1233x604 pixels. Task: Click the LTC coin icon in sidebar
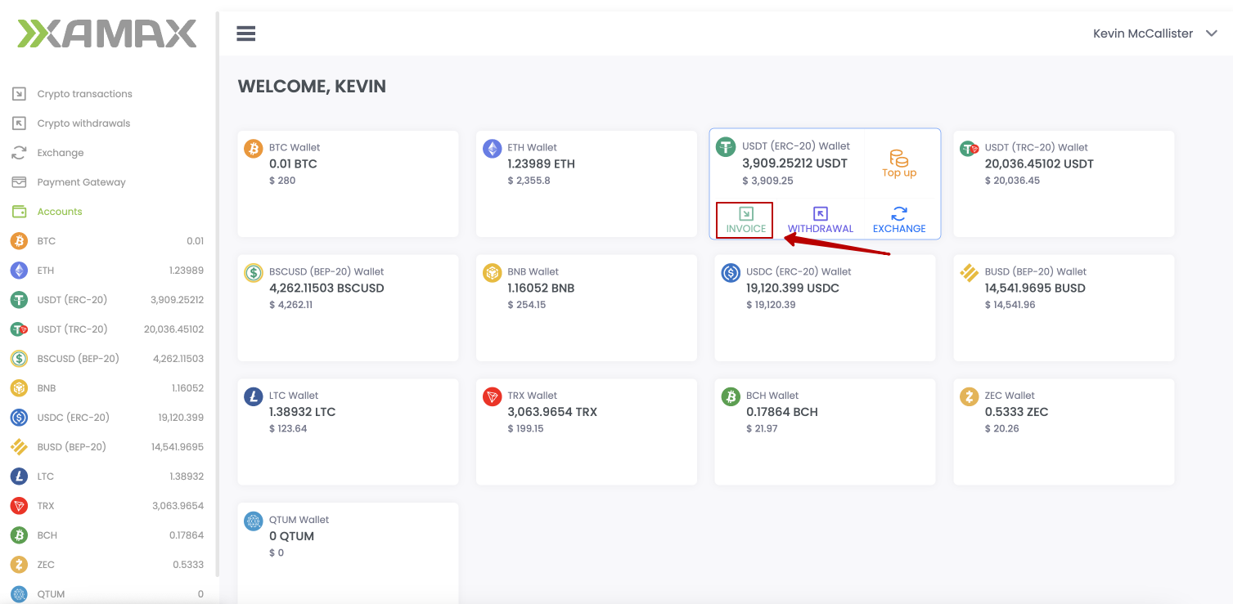(x=19, y=476)
